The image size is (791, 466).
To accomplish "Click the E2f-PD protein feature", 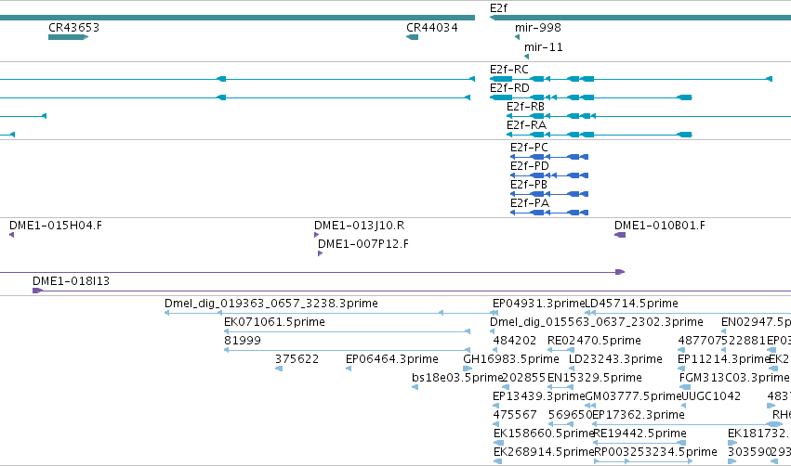I will [549, 175].
